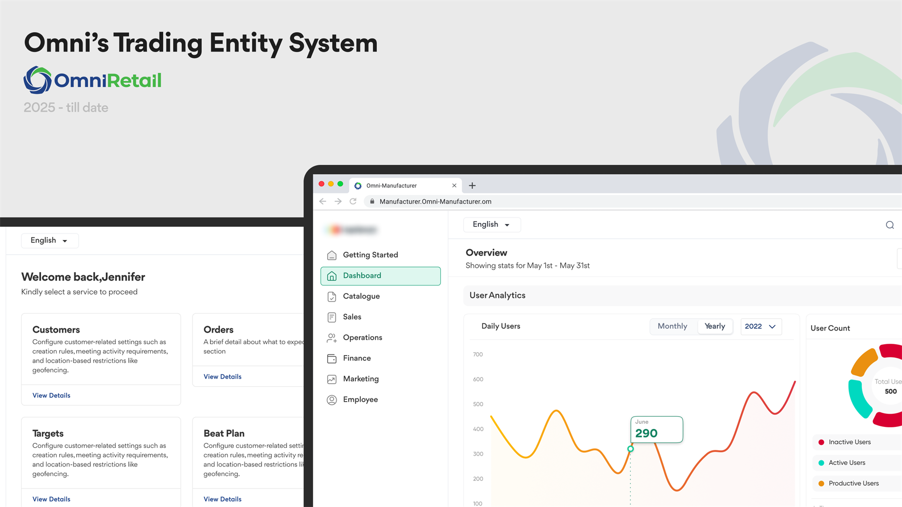The width and height of the screenshot is (902, 507).
Task: Click the address bar padlock icon
Action: pos(372,201)
